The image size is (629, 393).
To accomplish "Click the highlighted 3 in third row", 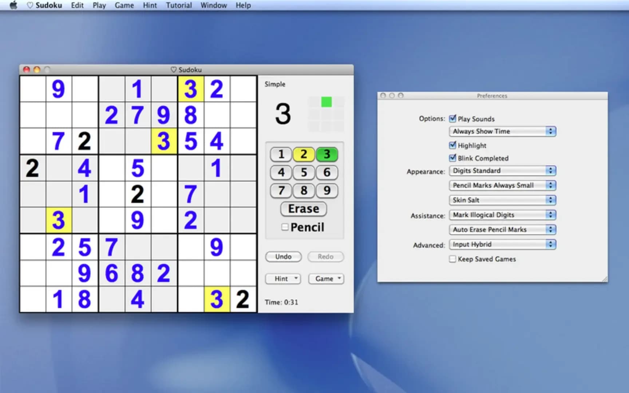I will pyautogui.click(x=164, y=141).
